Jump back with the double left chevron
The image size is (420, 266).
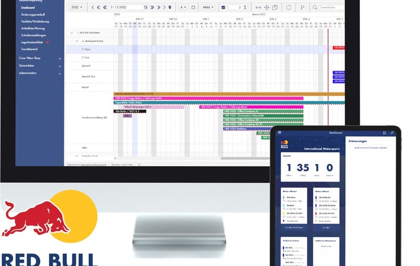click(x=98, y=7)
